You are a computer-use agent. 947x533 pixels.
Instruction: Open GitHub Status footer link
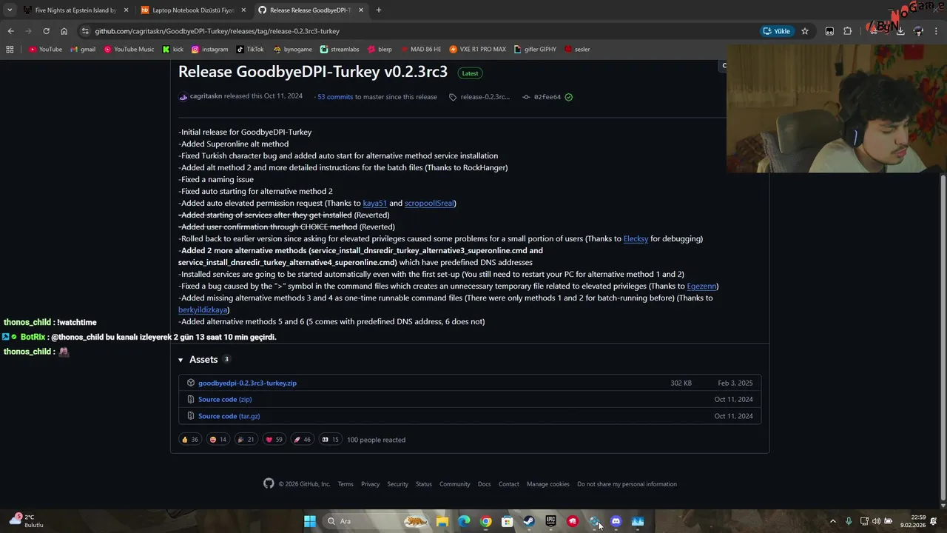[423, 484]
